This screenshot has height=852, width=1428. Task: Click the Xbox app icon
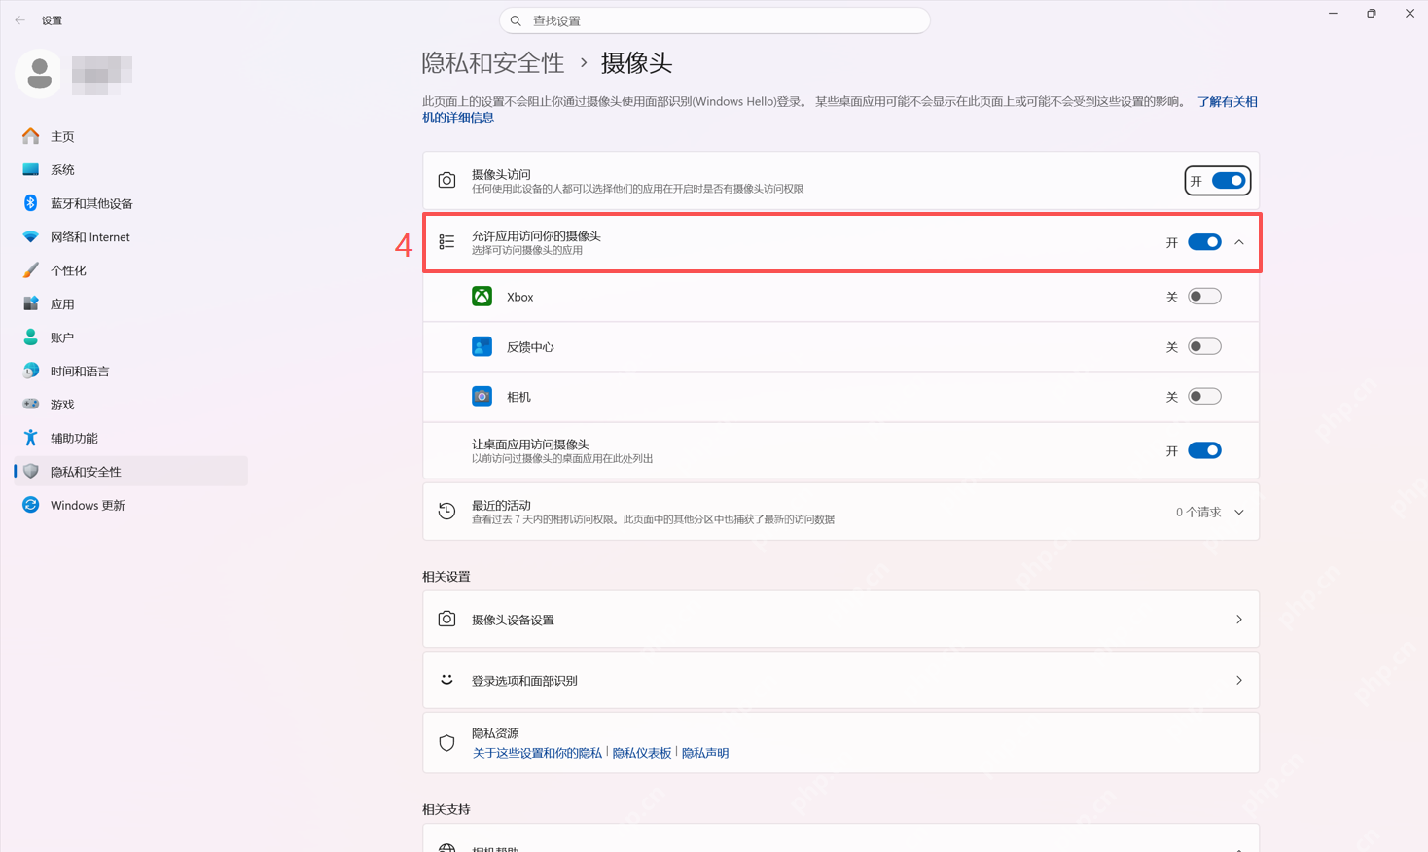pos(482,297)
